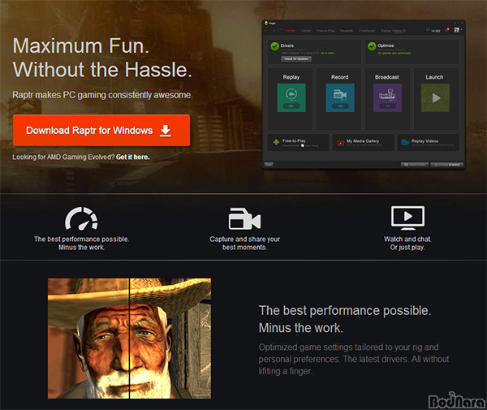The height and width of the screenshot is (410, 487).
Task: Click the speedometer performance icon
Action: coord(81,218)
